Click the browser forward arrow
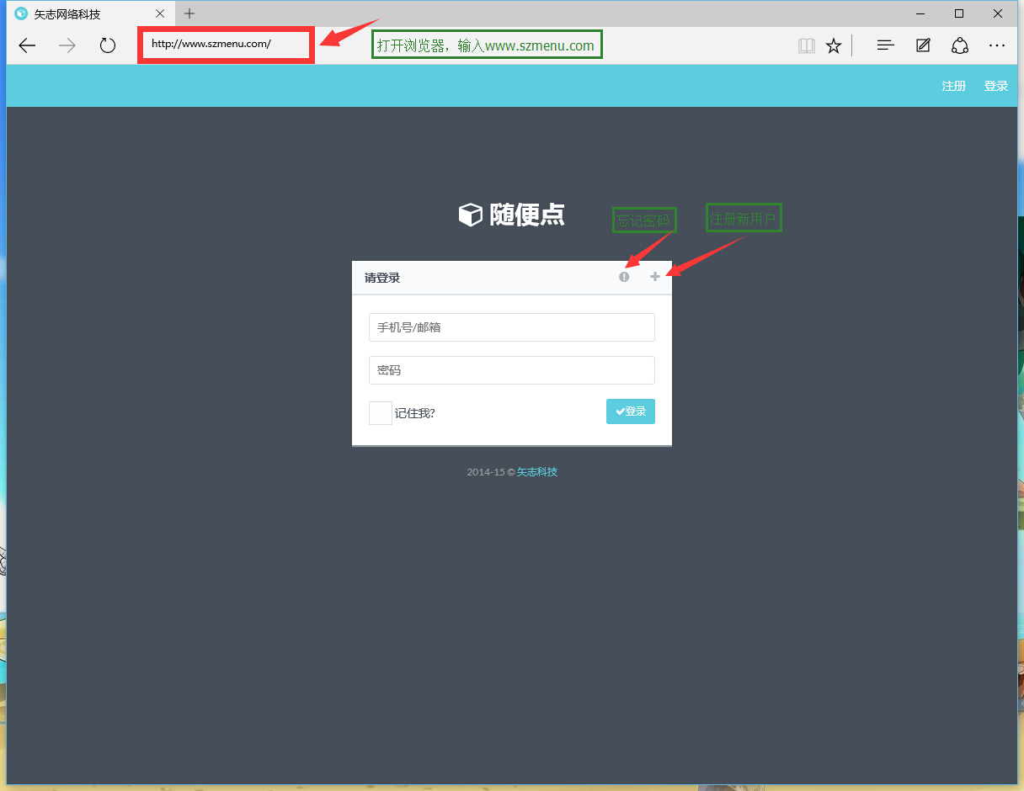 click(x=67, y=45)
